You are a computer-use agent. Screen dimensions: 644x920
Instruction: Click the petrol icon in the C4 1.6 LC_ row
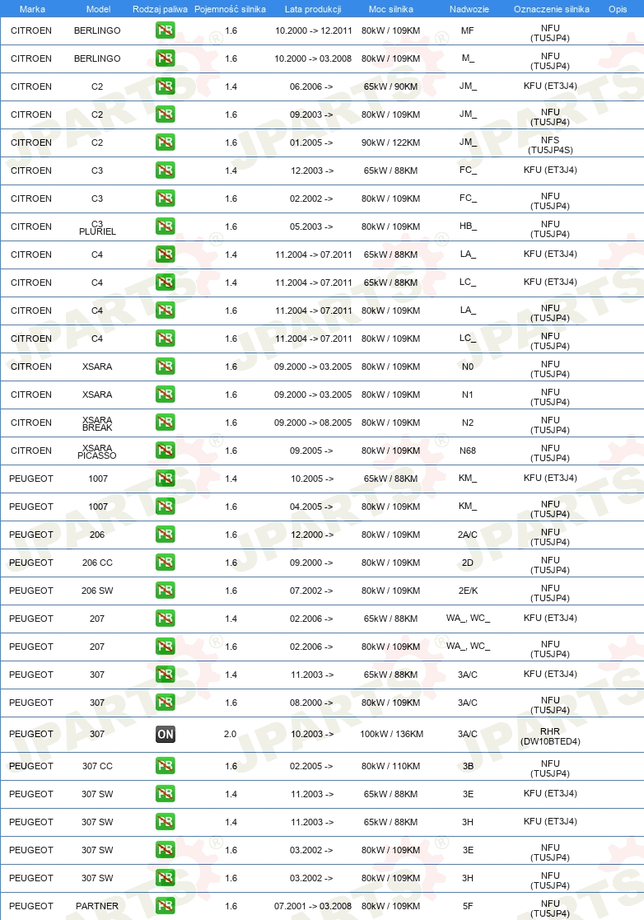(x=166, y=339)
